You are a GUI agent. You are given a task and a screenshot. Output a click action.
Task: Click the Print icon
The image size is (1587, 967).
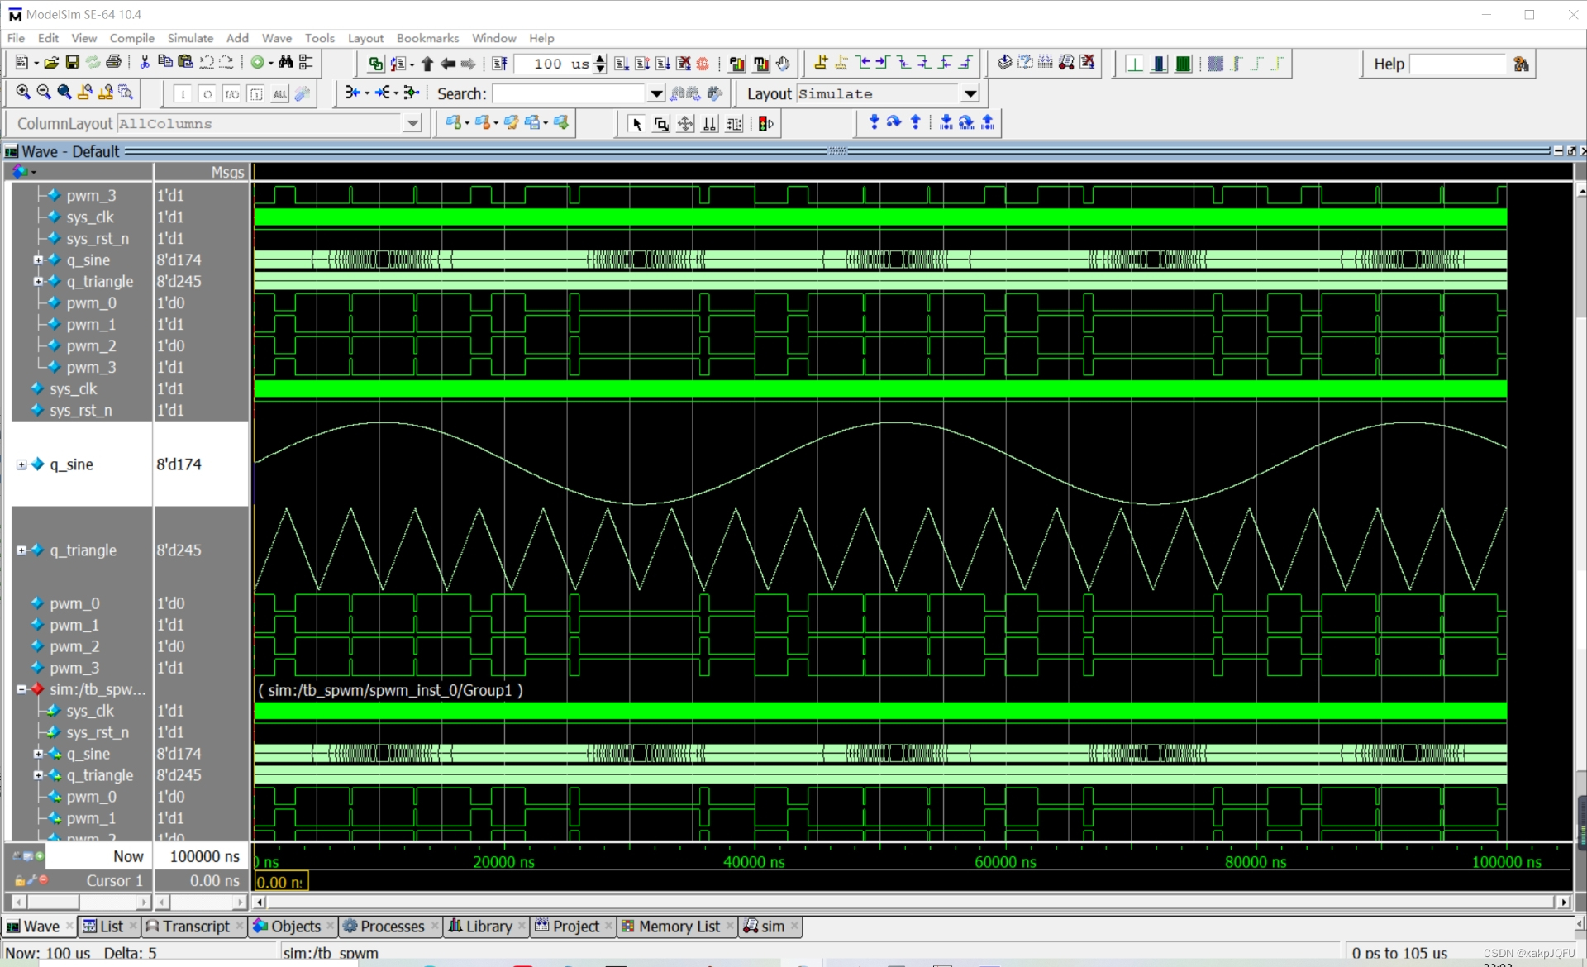[114, 63]
